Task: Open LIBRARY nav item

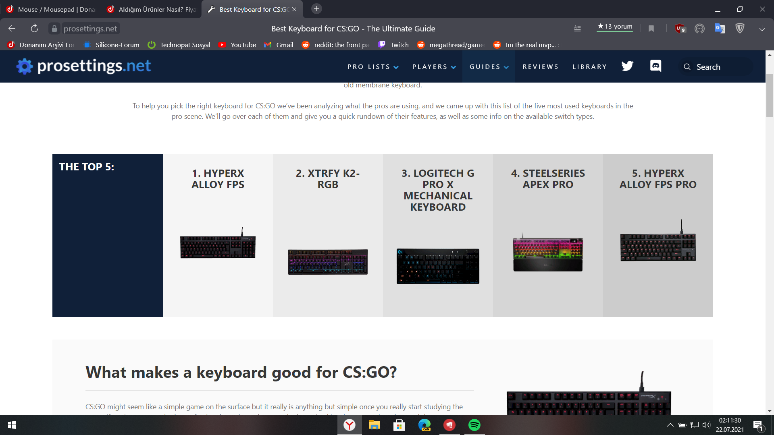Action: point(590,67)
